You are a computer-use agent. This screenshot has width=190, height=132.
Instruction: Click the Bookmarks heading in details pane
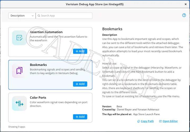[112, 29]
